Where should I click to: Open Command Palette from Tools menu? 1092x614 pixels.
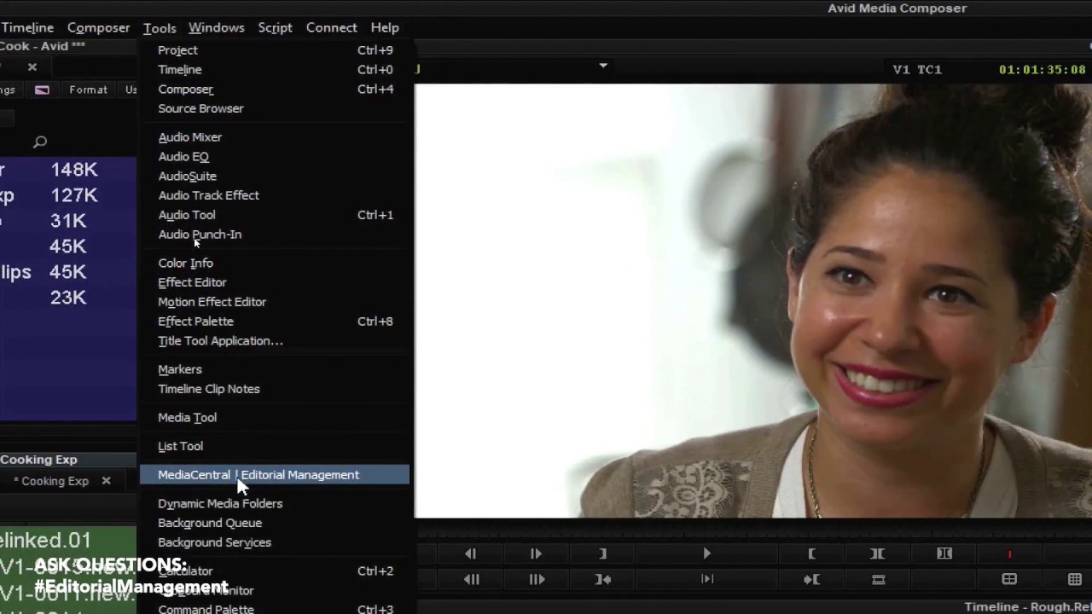pyautogui.click(x=275, y=609)
